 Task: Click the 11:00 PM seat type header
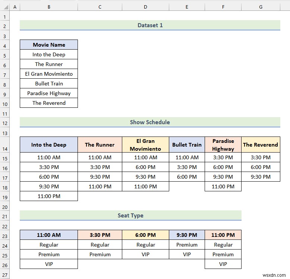[x=223, y=235]
